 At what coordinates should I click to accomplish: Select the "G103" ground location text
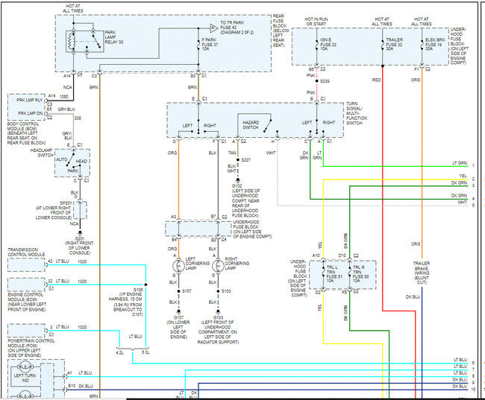[218, 329]
